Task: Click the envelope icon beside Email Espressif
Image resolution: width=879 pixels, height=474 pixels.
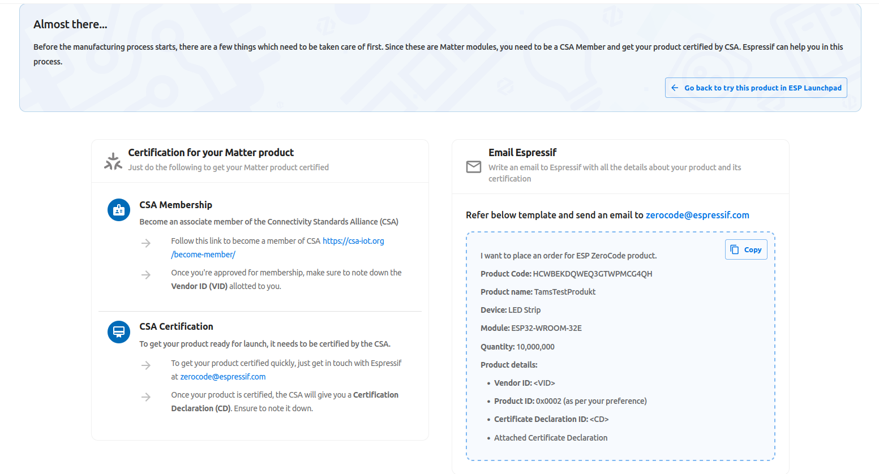Action: (x=474, y=167)
